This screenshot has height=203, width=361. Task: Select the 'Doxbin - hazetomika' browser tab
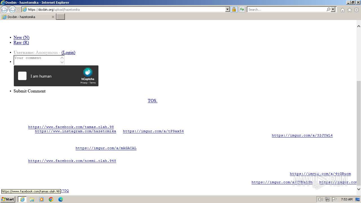click(x=28, y=17)
